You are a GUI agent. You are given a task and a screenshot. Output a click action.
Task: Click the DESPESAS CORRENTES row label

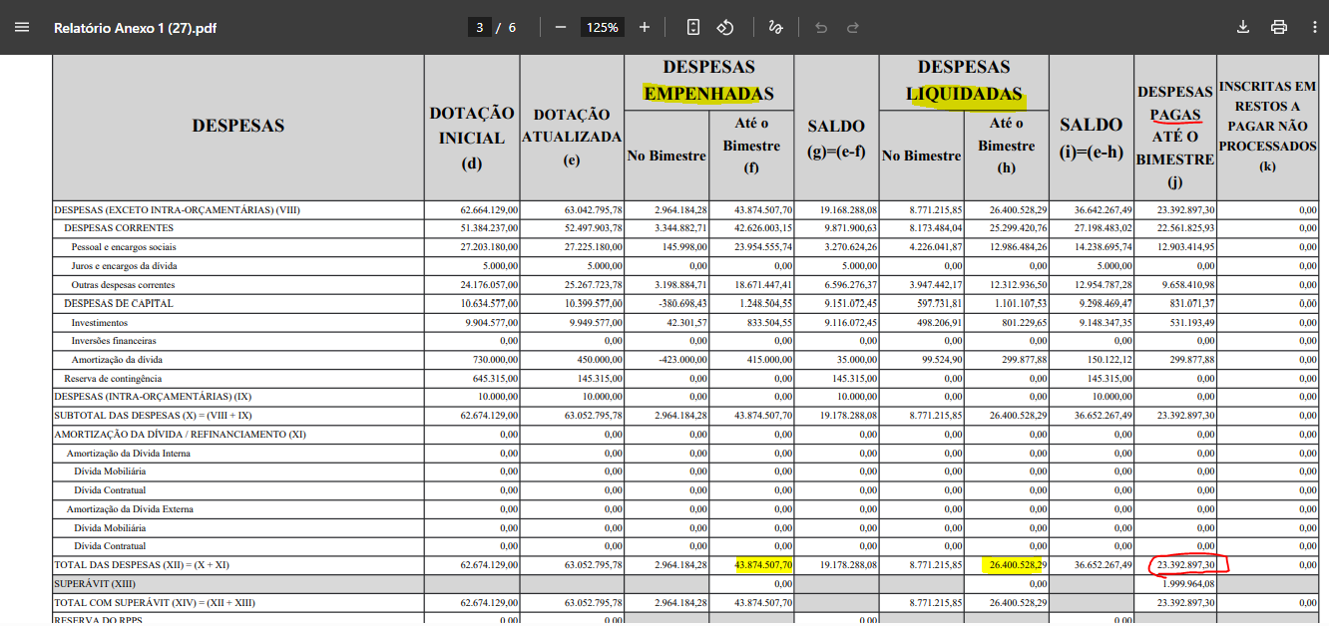click(119, 228)
